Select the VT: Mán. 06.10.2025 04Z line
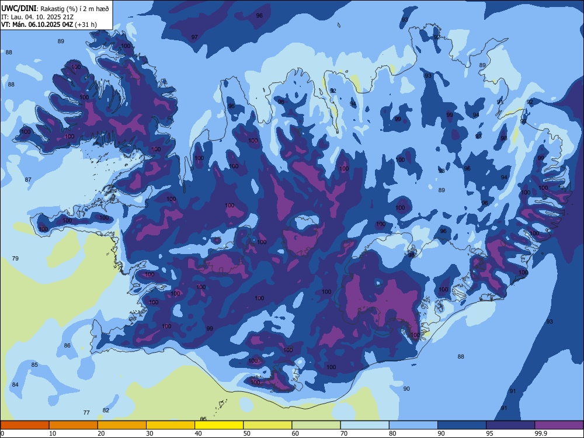584x438 pixels. click(x=37, y=25)
